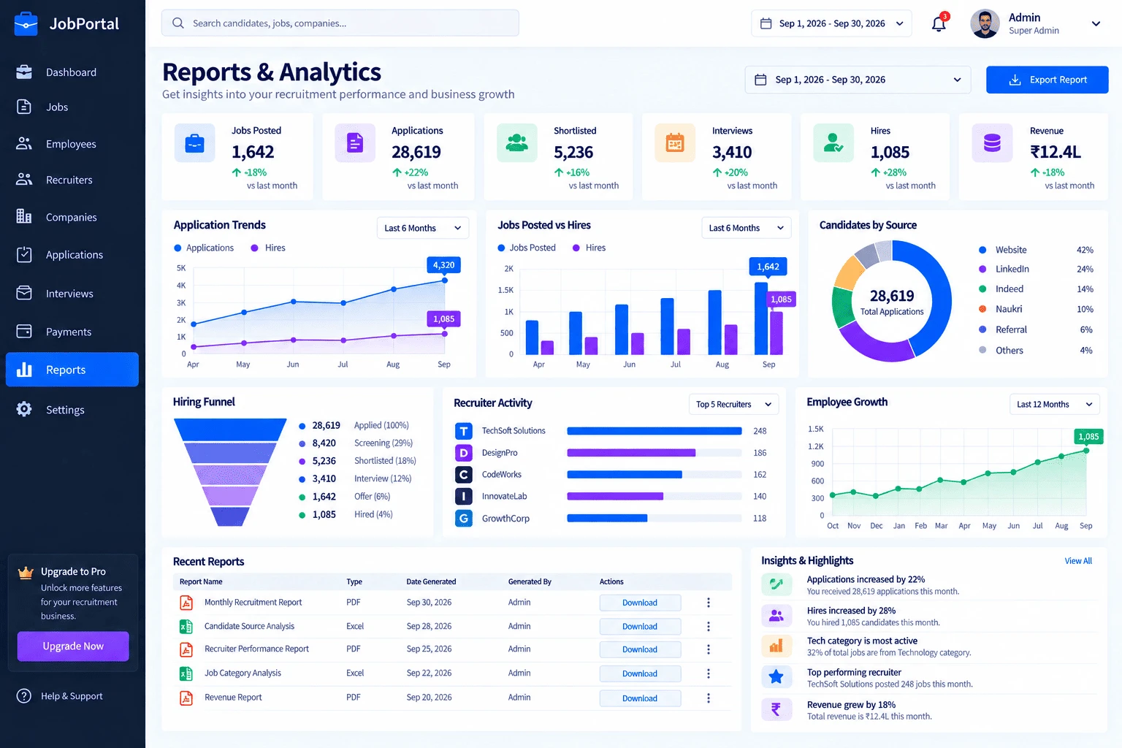Download the Revenue Report
The height and width of the screenshot is (748, 1122).
[640, 698]
